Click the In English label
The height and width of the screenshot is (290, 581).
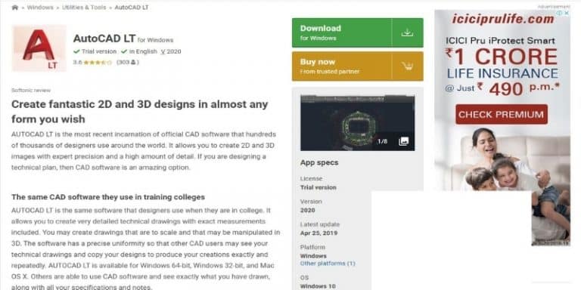click(139, 51)
